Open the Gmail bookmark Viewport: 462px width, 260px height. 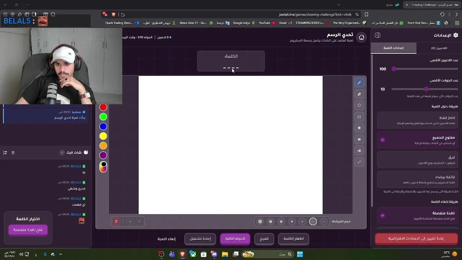pos(285,23)
